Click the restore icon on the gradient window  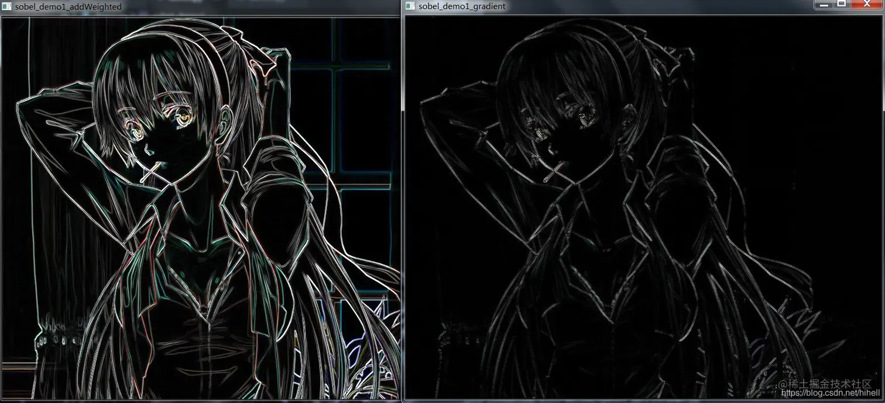tap(841, 4)
